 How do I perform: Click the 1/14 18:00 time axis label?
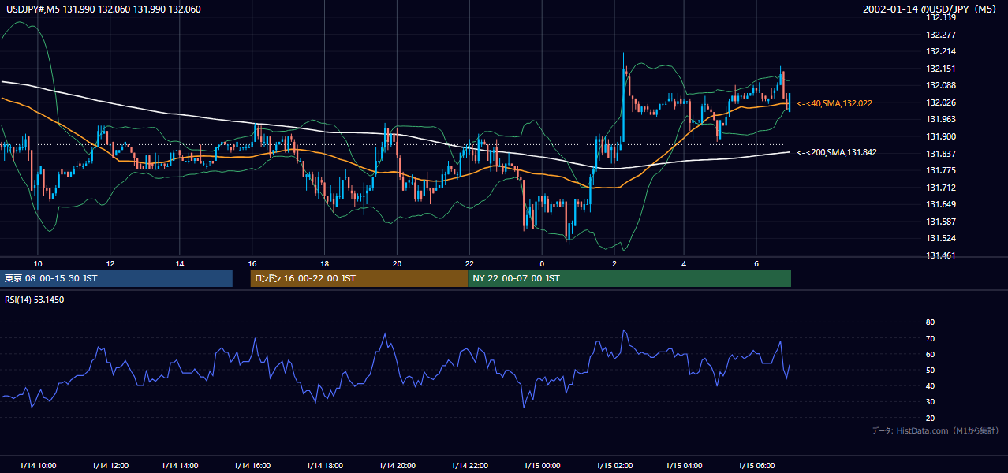click(324, 466)
